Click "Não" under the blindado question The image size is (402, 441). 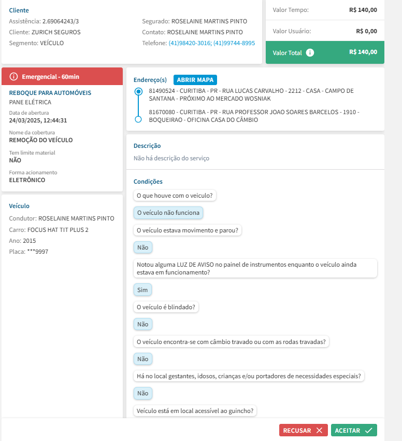tap(142, 324)
